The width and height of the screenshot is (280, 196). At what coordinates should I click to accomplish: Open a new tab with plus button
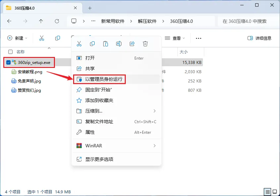90,8
